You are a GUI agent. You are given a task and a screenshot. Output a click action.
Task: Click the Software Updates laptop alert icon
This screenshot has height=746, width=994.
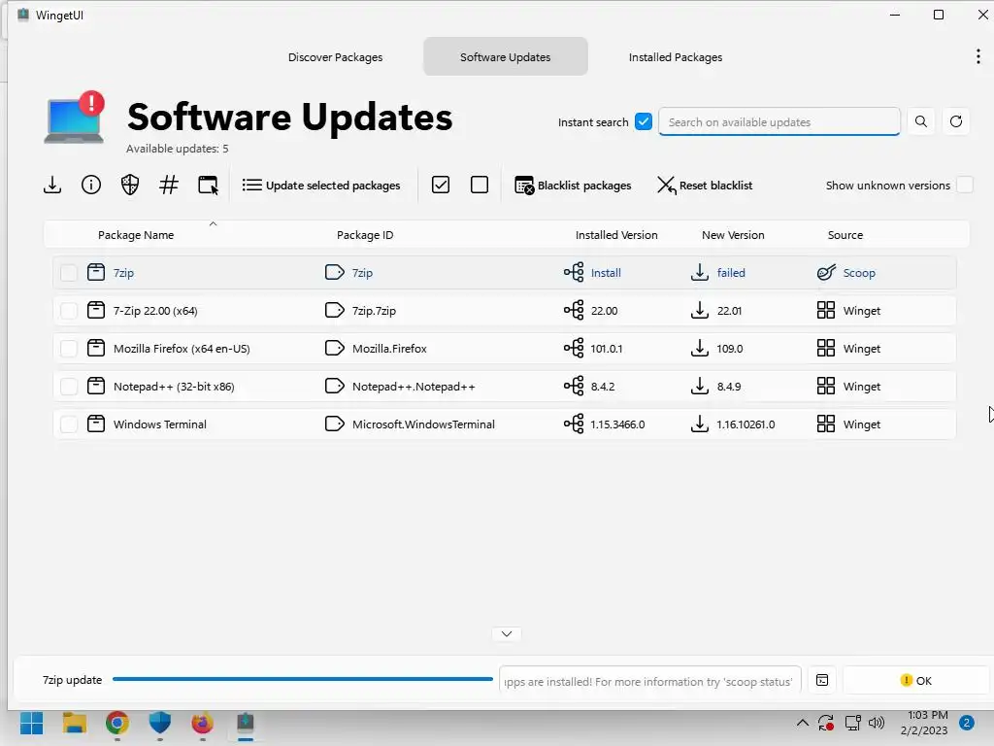[74, 118]
